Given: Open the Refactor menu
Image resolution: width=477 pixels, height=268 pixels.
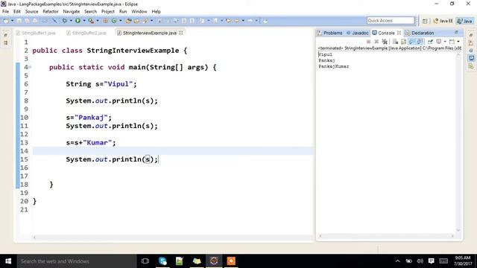Looking at the screenshot, I should tap(51, 12).
